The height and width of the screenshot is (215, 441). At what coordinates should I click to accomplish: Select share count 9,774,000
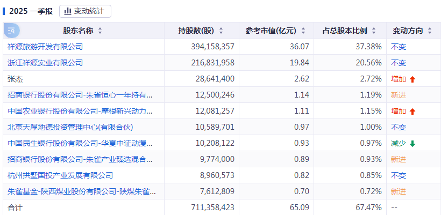click(x=217, y=159)
